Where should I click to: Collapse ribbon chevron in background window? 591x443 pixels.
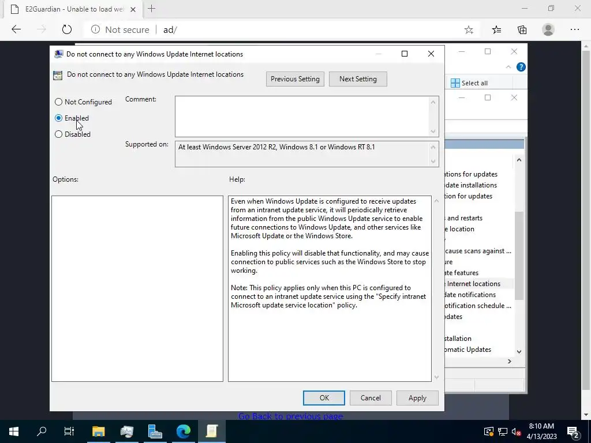click(x=508, y=67)
